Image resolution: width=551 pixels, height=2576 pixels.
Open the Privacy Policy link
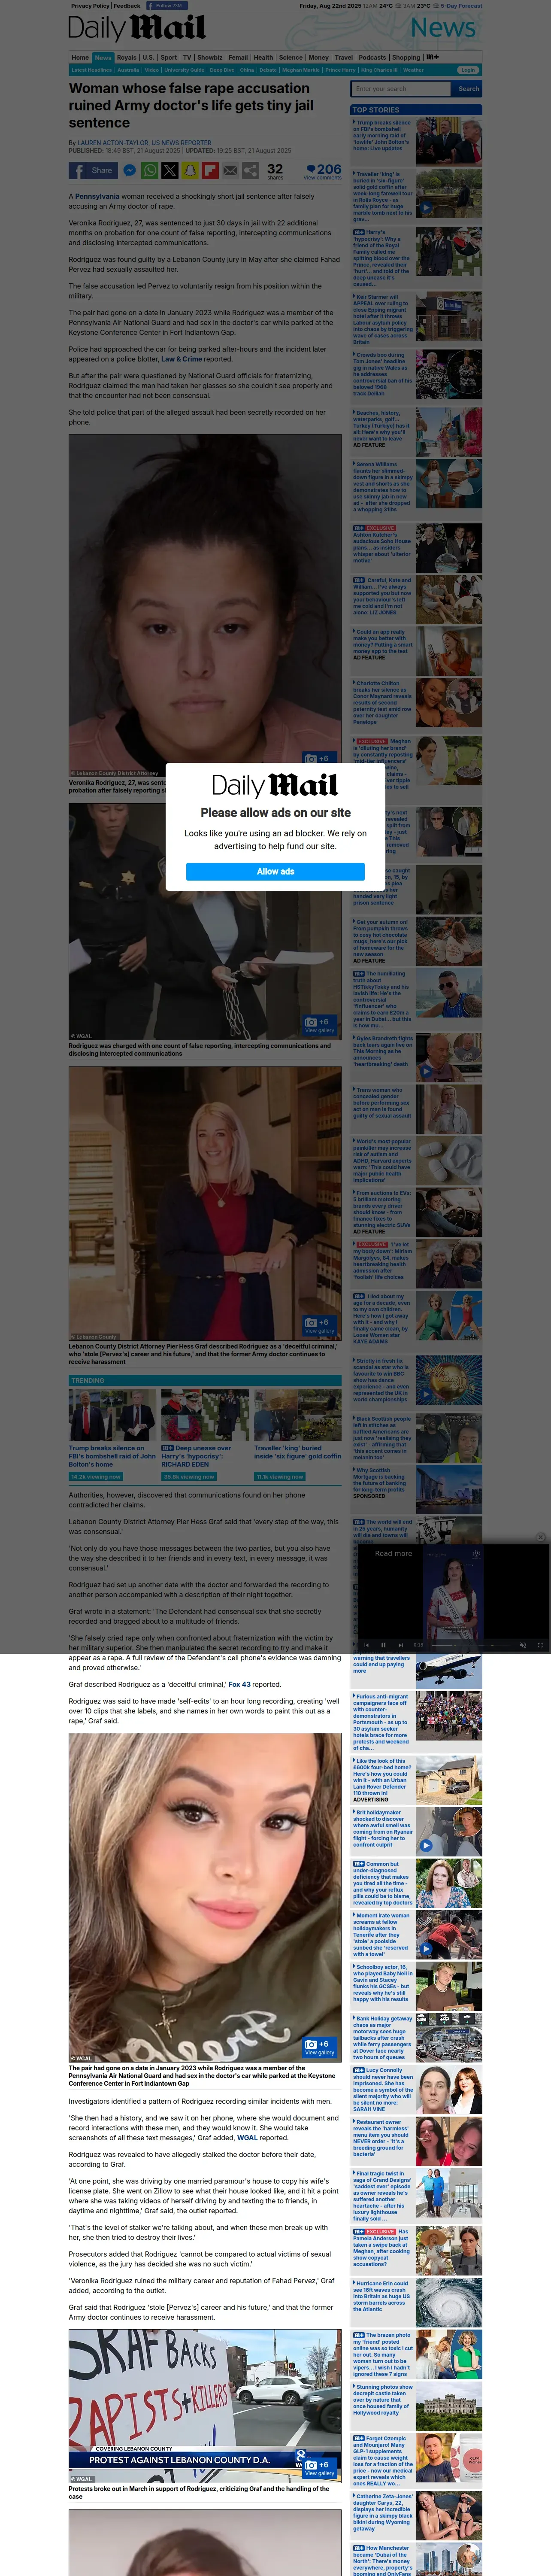tap(90, 5)
